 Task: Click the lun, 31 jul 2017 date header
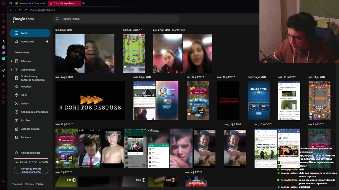coord(64,30)
